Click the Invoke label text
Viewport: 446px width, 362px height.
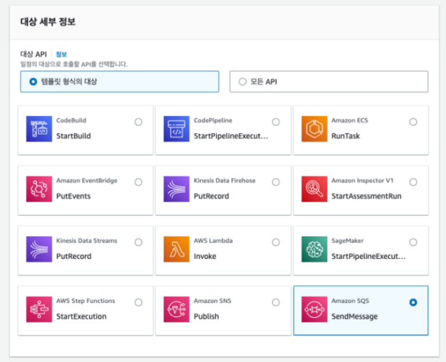pyautogui.click(x=205, y=256)
